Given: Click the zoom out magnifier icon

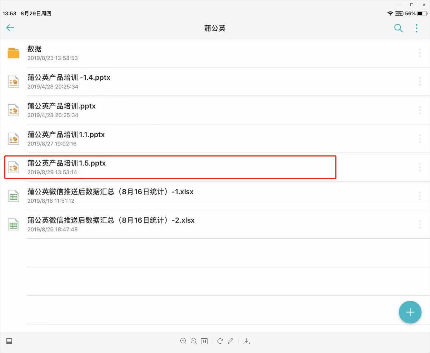Looking at the screenshot, I should 194,341.
